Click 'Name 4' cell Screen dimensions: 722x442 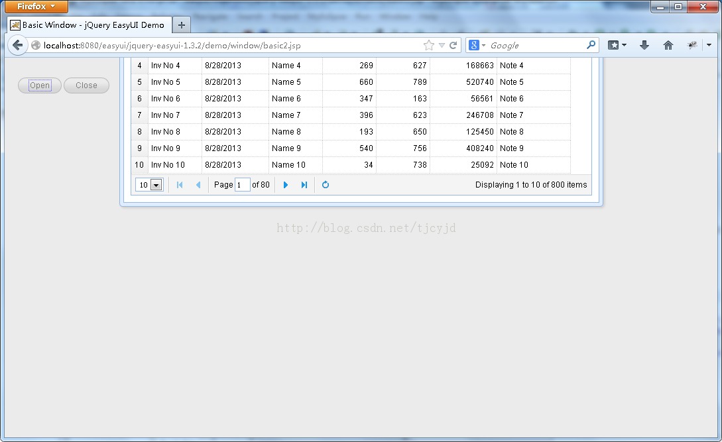pyautogui.click(x=296, y=66)
